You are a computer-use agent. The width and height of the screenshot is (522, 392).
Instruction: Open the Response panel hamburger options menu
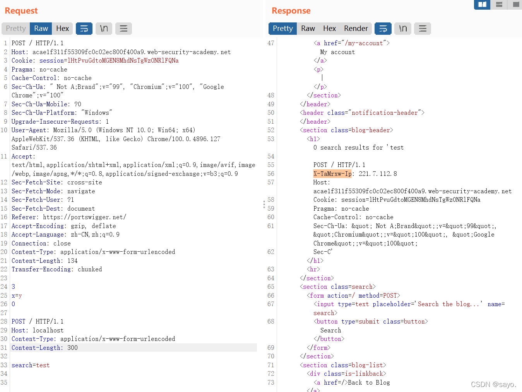point(423,29)
